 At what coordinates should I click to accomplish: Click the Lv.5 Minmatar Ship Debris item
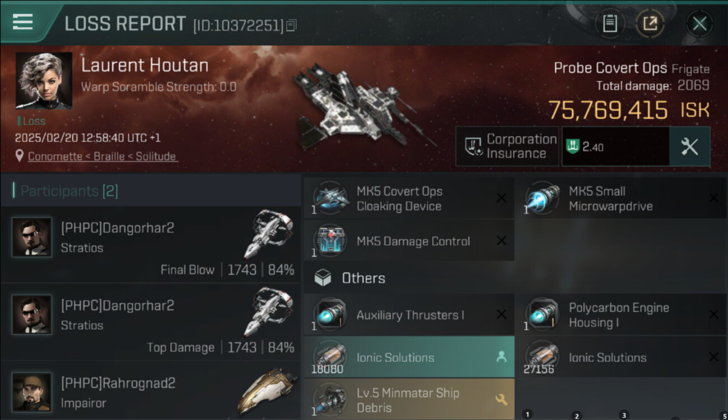pyautogui.click(x=409, y=400)
